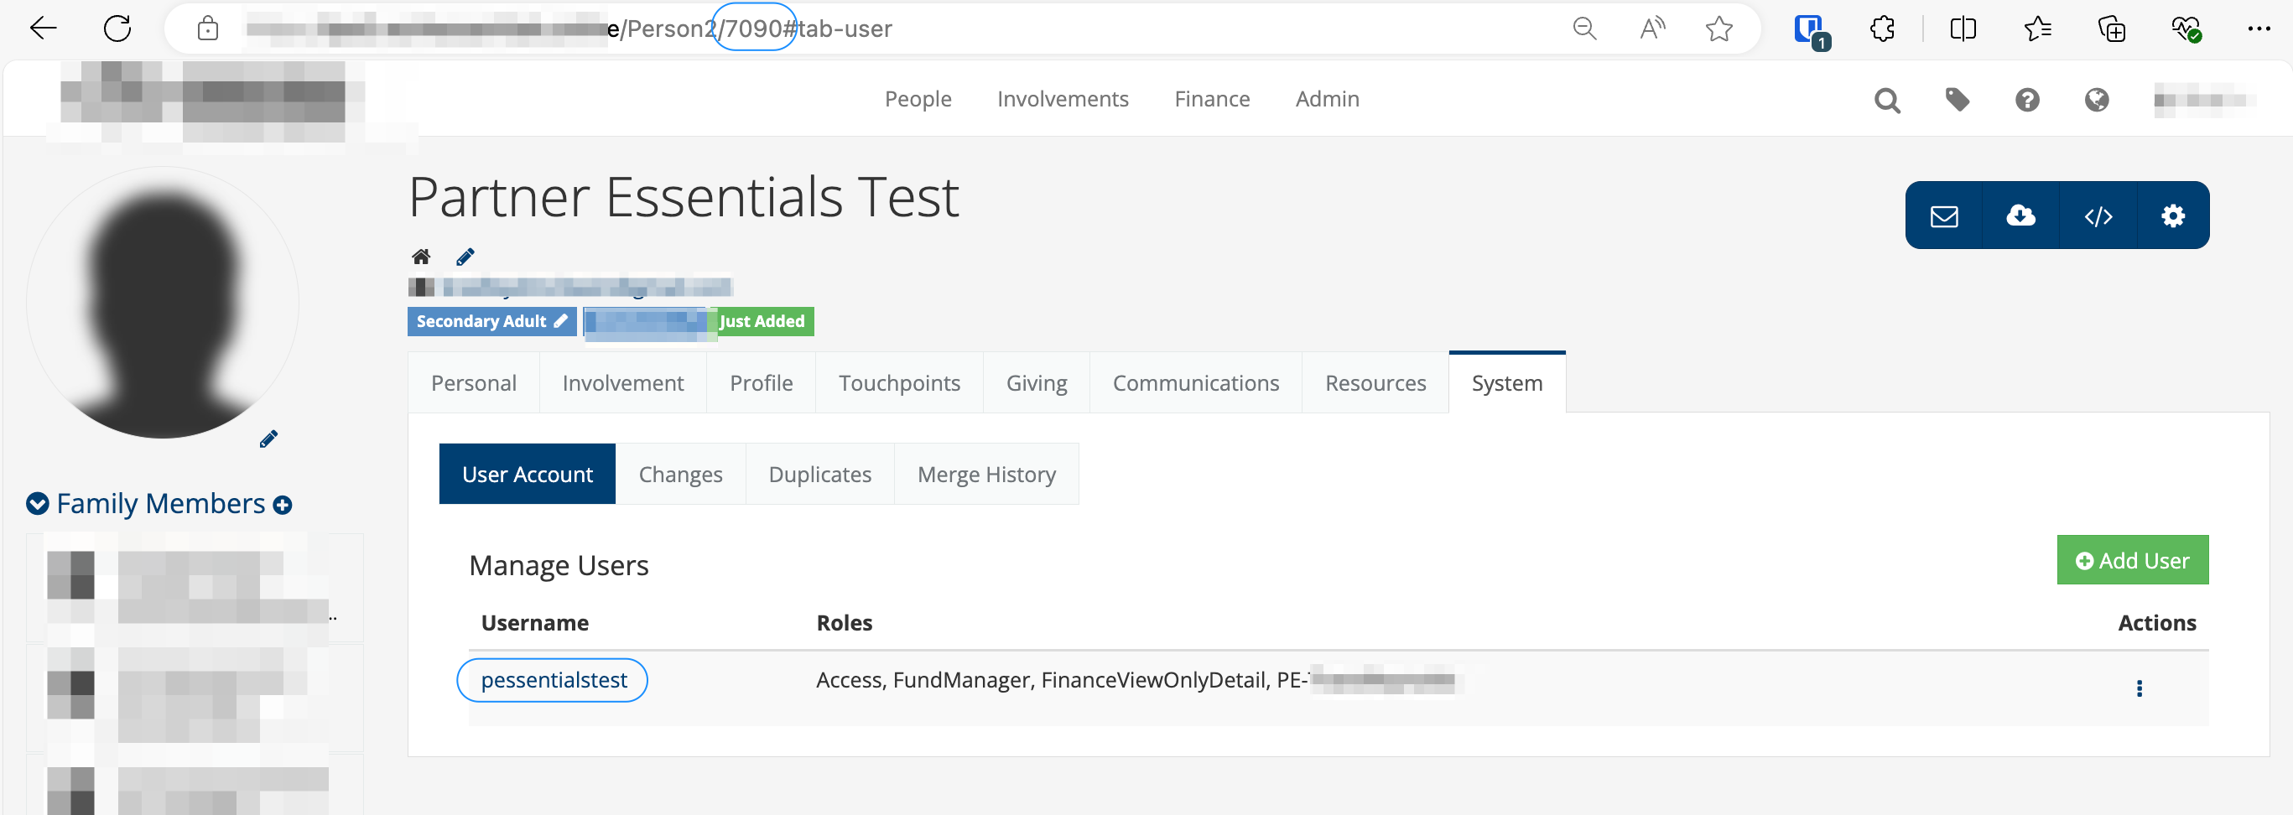Edit the profile photo with pencil icon
Screen dimensions: 2293x815
(268, 439)
